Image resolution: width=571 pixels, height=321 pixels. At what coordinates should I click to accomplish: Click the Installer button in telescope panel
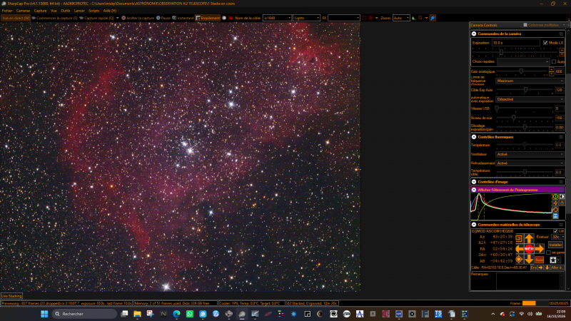pos(556,245)
